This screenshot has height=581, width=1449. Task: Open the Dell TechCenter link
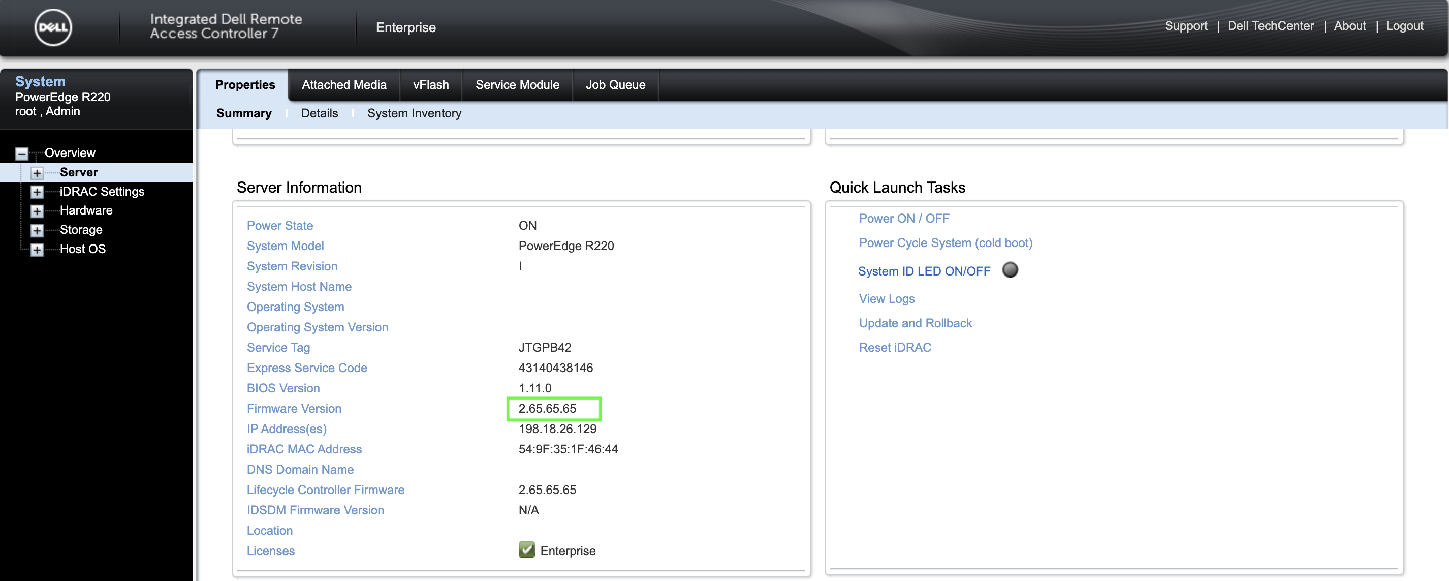click(1270, 26)
